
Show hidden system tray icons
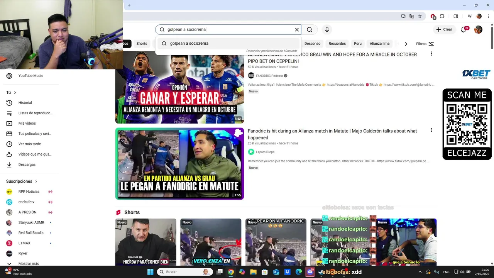tap(420, 272)
